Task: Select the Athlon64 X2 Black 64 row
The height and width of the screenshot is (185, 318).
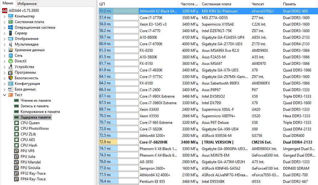Action: tap(208, 11)
